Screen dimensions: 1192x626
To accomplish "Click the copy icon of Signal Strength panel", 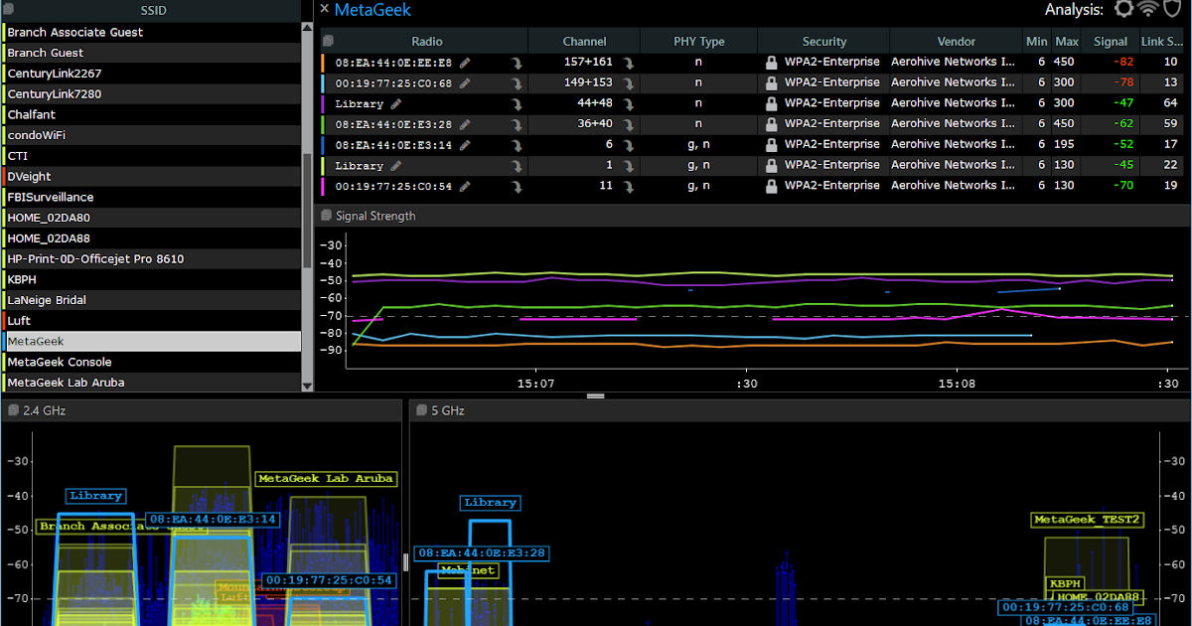I will pos(324,216).
